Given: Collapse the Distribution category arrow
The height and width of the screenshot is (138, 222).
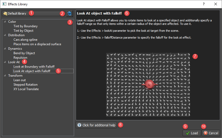Looking at the screenshot, I should (5, 35).
